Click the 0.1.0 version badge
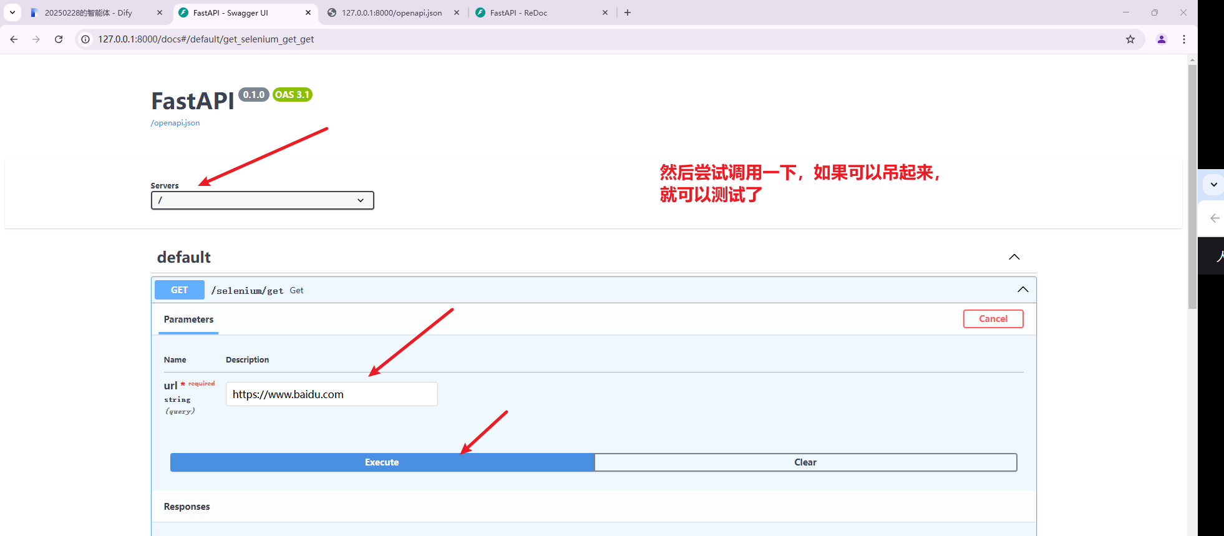This screenshot has height=536, width=1224. (x=254, y=95)
